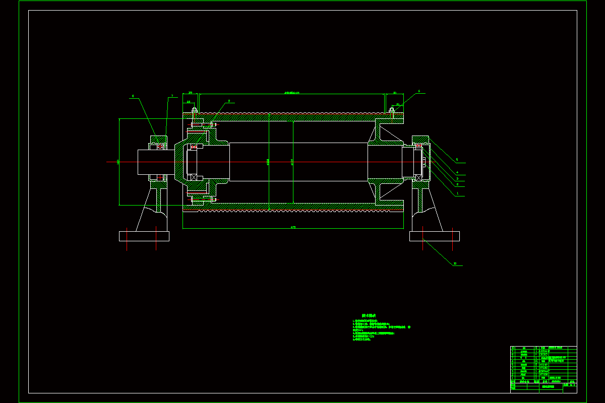Viewport: 605px width, 403px height.
Task: Select the vertical 182 height dimension text
Action: [x=117, y=162]
